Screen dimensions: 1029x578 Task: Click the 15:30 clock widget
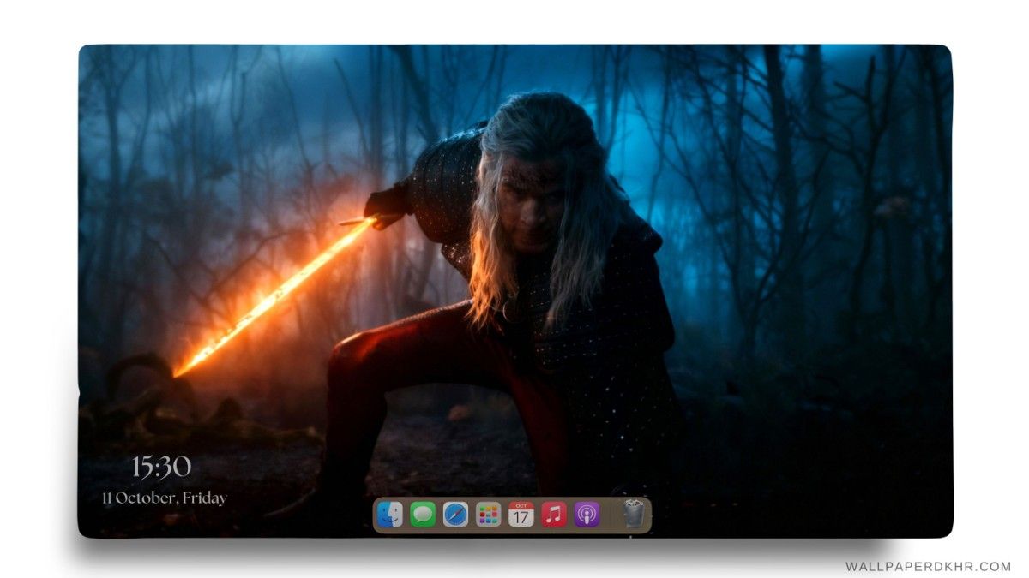[161, 468]
